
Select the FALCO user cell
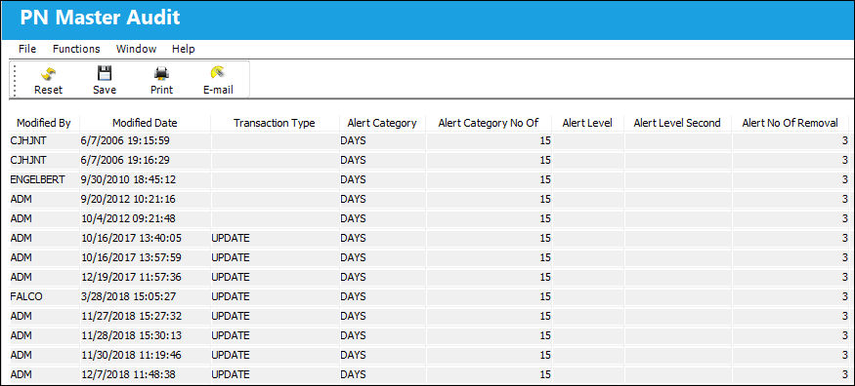(25, 297)
